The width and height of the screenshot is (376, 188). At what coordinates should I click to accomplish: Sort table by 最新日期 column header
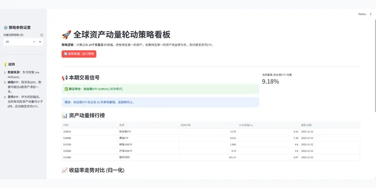click(x=329, y=125)
